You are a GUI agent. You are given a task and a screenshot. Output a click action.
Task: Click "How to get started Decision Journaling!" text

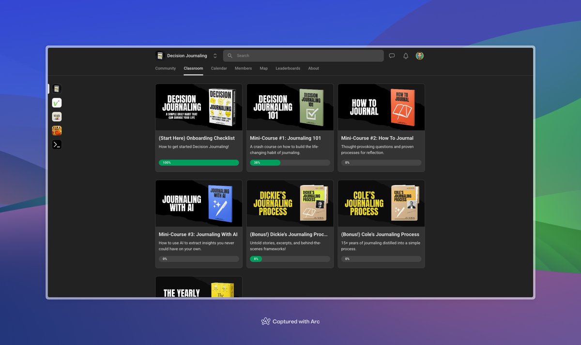coord(194,147)
